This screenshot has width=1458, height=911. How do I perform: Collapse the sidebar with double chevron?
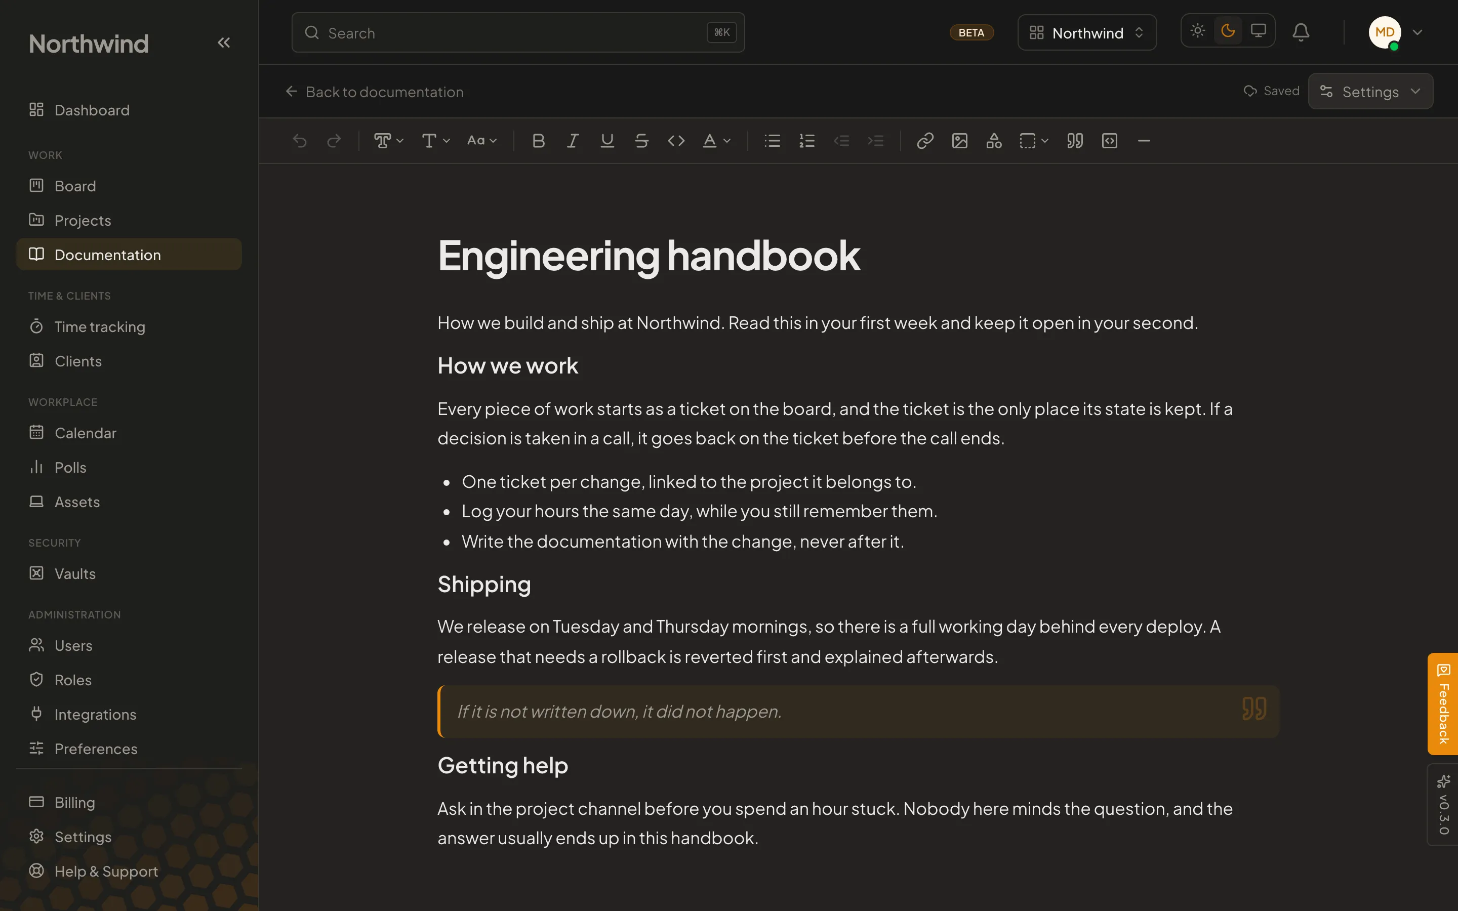(x=224, y=43)
